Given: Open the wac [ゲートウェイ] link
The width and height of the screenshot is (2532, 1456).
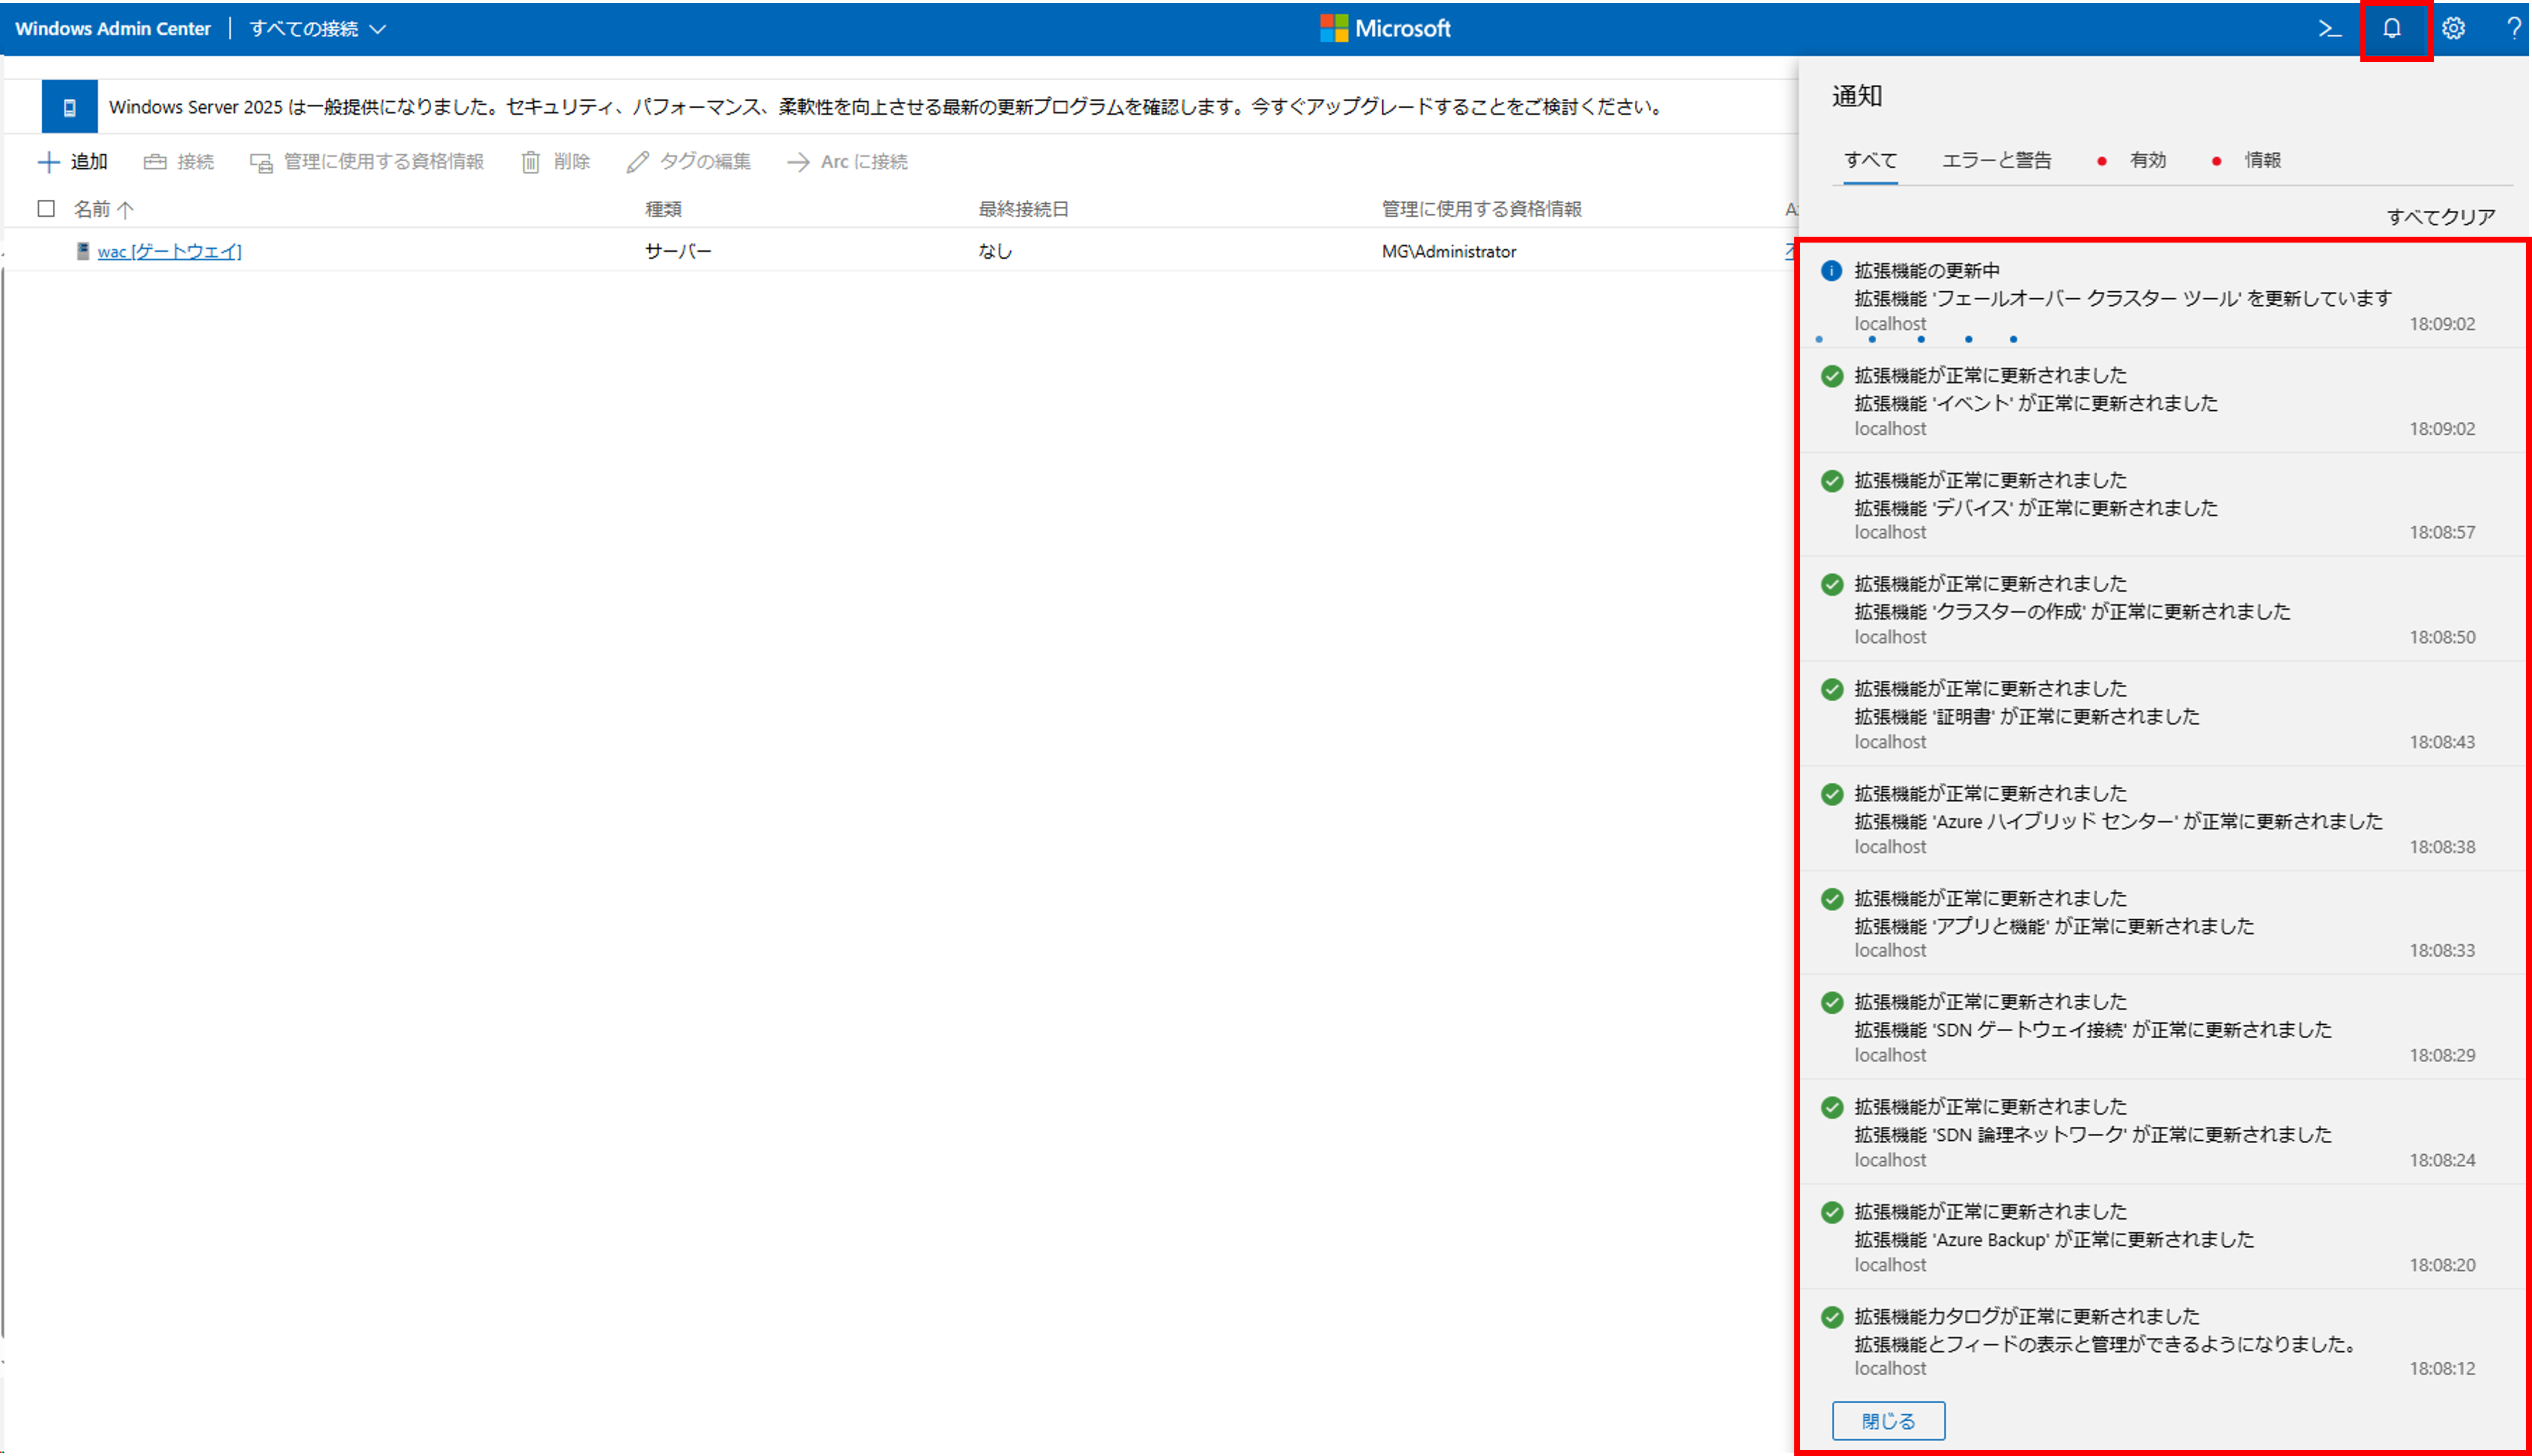Looking at the screenshot, I should [169, 251].
